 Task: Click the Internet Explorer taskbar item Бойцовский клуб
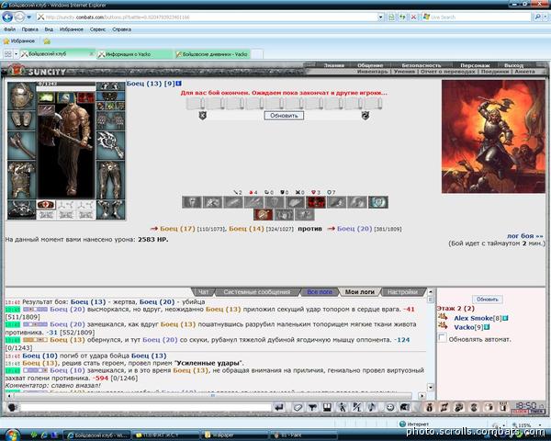click(x=97, y=435)
